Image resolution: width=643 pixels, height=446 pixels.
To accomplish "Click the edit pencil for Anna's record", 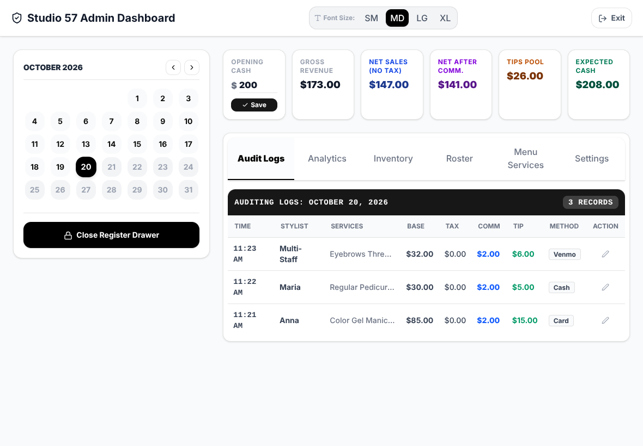I will 605,320.
